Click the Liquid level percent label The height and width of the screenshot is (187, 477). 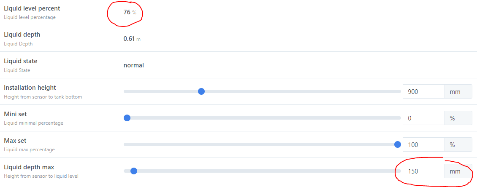[32, 8]
